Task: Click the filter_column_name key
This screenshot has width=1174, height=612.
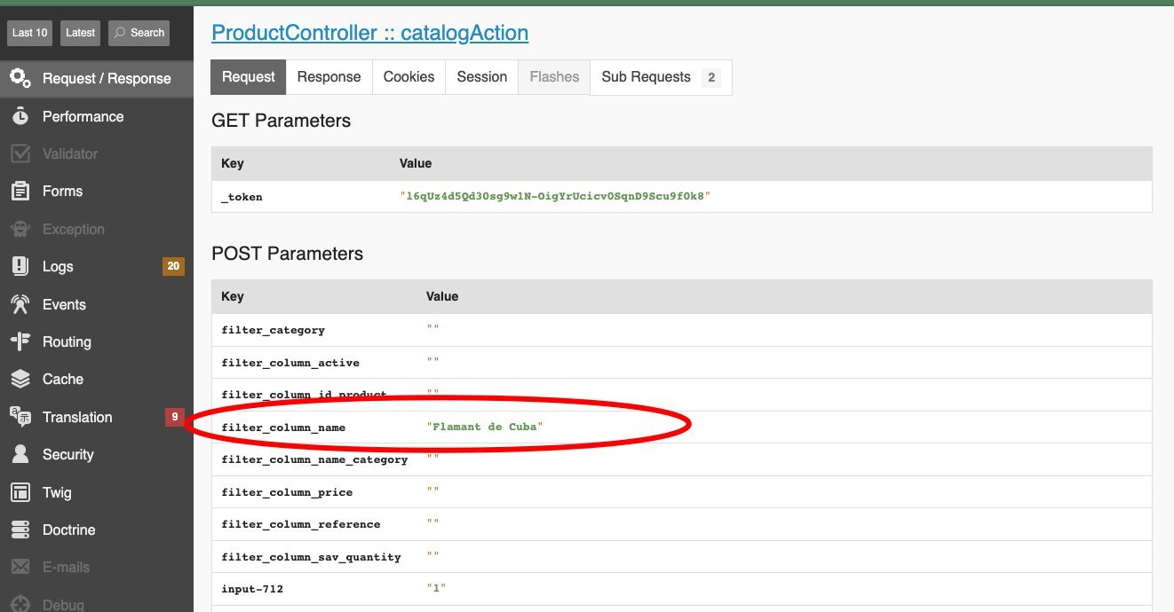Action: point(283,428)
